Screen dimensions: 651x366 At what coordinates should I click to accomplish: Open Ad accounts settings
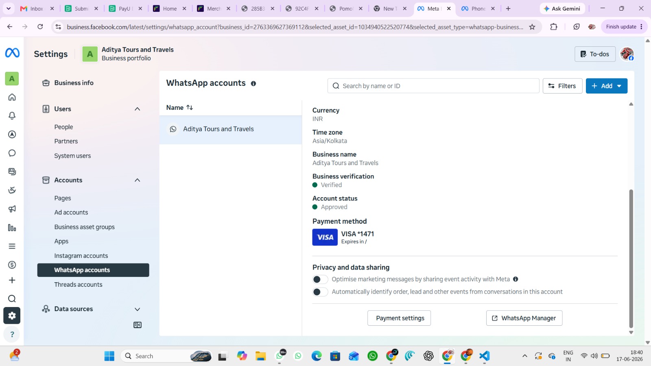click(x=71, y=212)
